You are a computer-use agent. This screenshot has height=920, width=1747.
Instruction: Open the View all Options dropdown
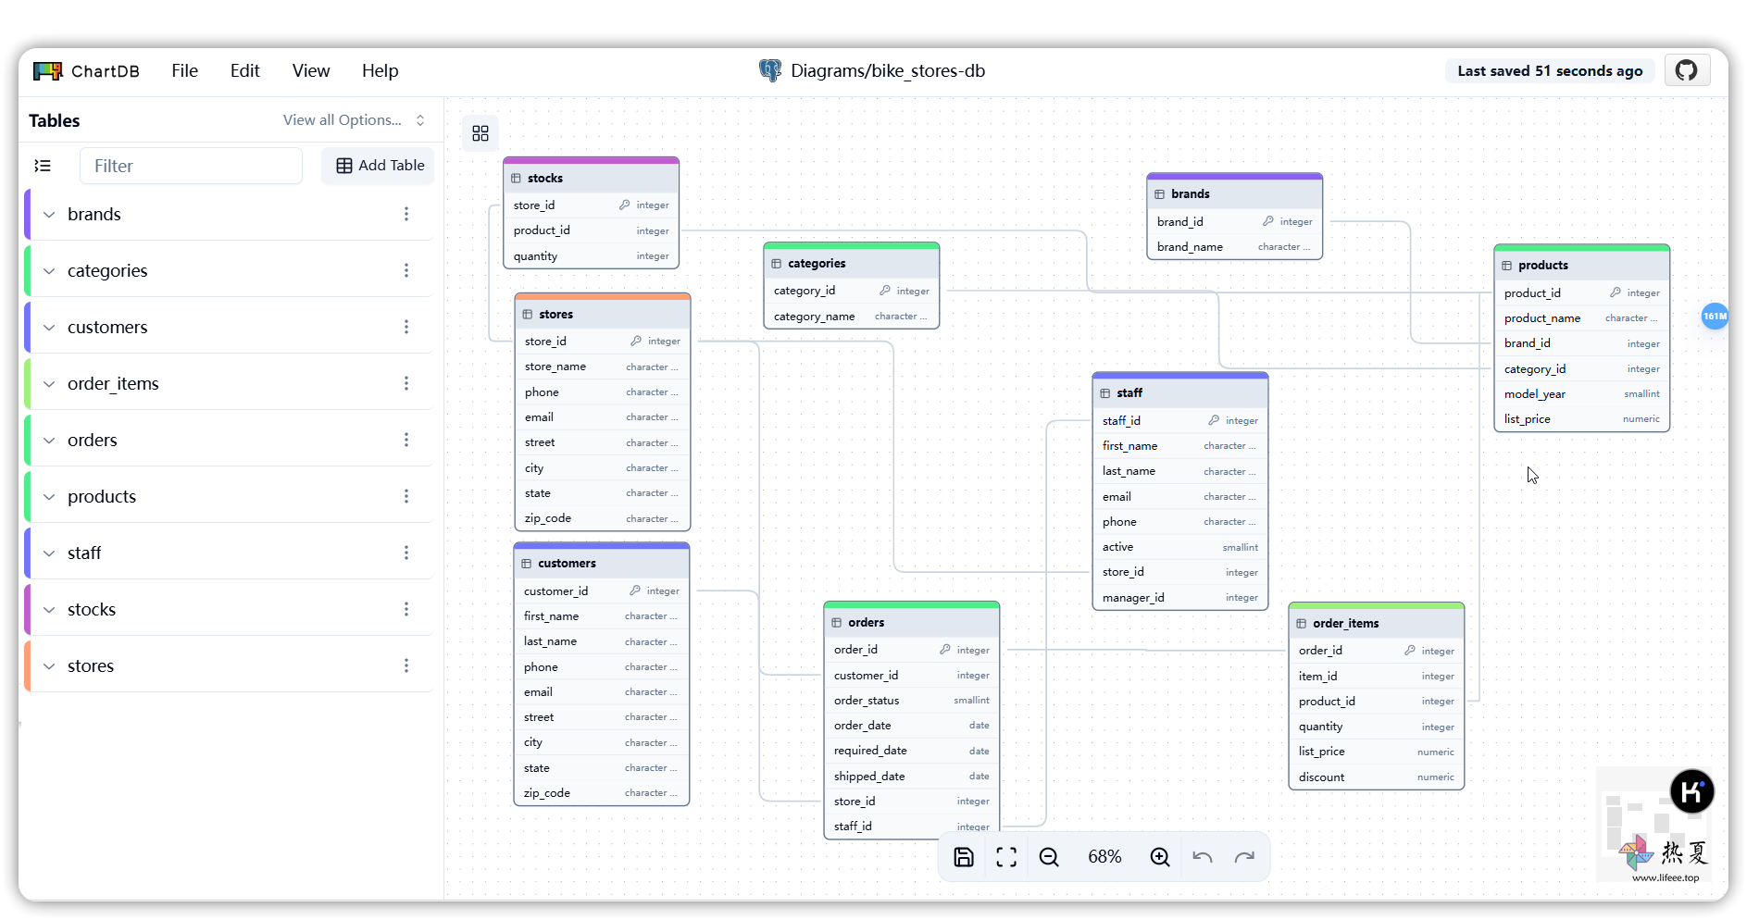(354, 120)
